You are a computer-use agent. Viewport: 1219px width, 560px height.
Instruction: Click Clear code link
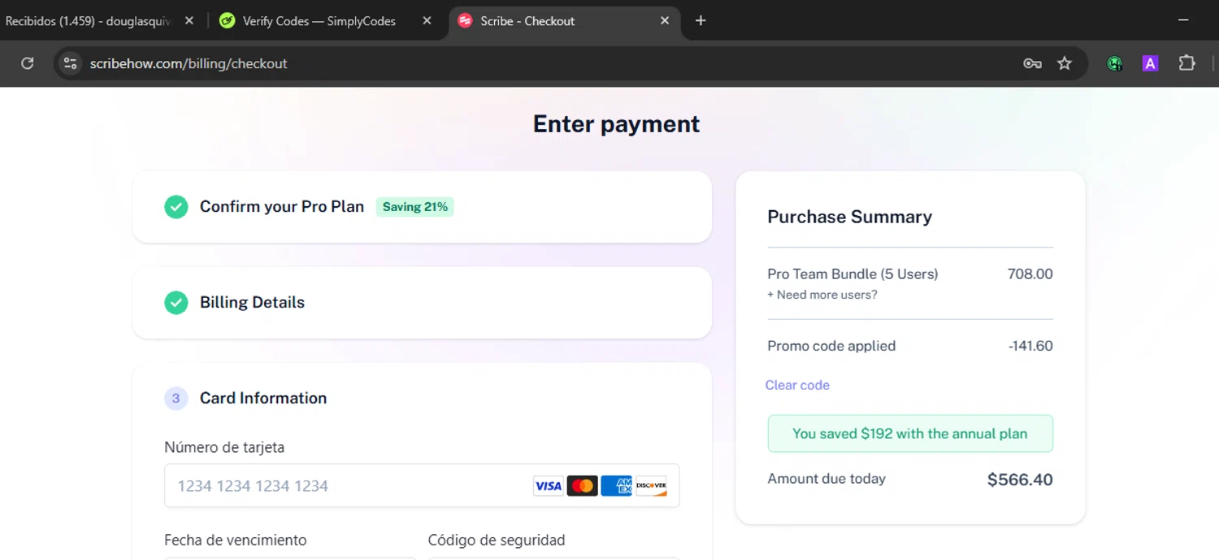coord(797,386)
